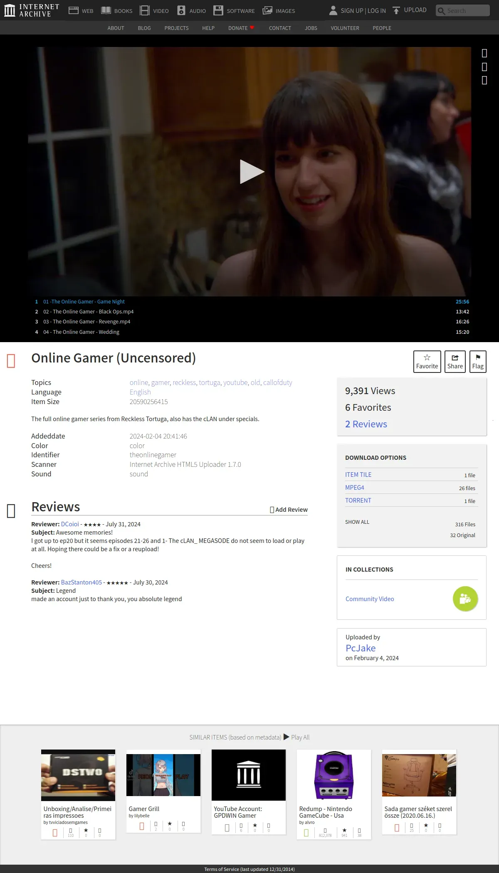Open uploader PcJake profile
This screenshot has height=873, width=499.
361,648
